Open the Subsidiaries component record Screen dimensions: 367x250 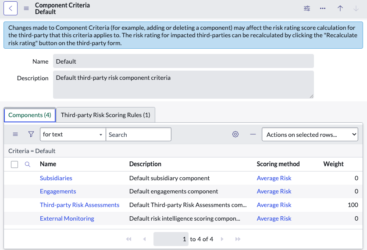[56, 178]
